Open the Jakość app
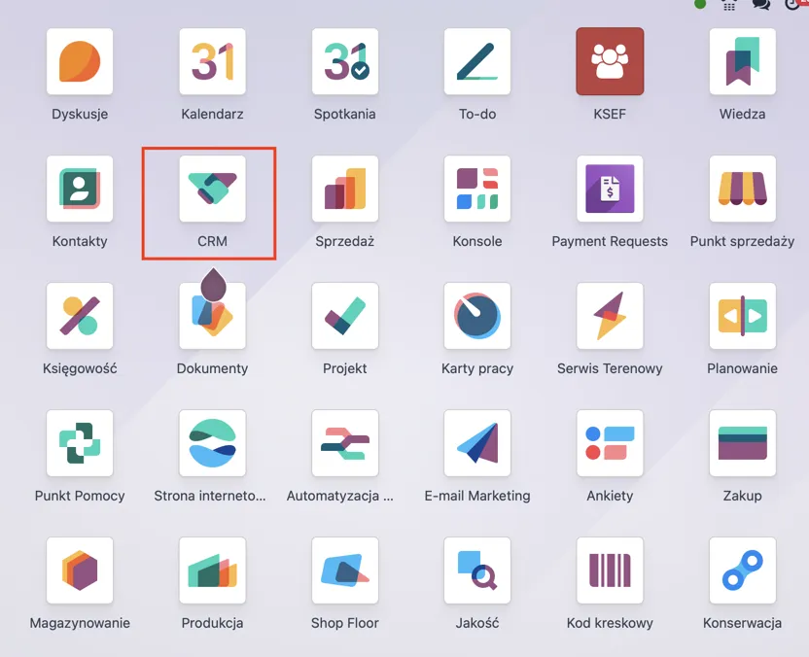Image resolution: width=809 pixels, height=657 pixels. [x=477, y=571]
